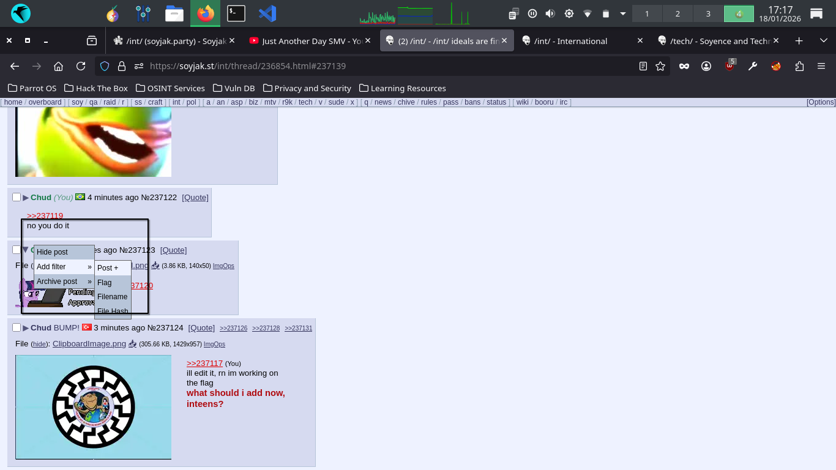
Task: Open the Parrot OS application menu
Action: [x=21, y=13]
